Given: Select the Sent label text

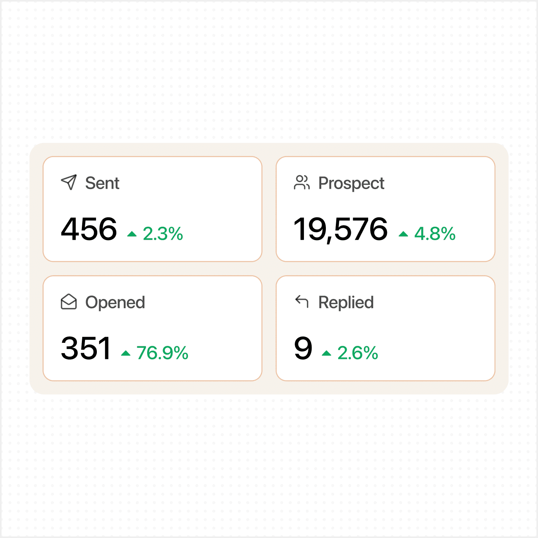Looking at the screenshot, I should pos(102,183).
